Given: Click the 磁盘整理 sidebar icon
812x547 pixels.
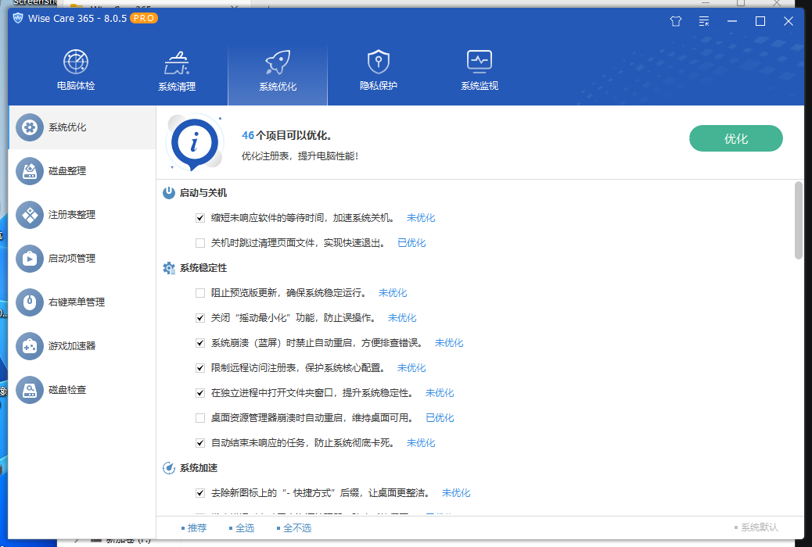Looking at the screenshot, I should pos(30,171).
